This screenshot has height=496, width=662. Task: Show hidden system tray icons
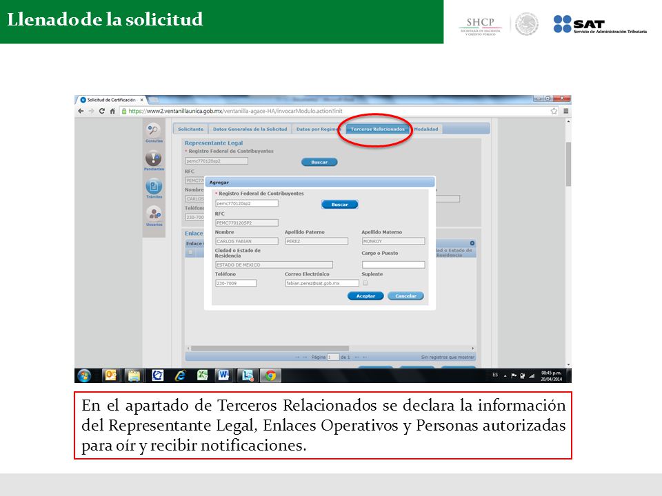[x=505, y=376]
